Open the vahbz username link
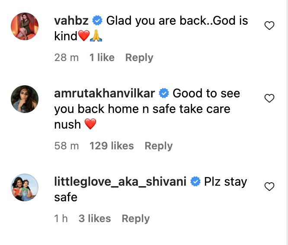Image resolution: width=288 pixels, height=245 pixels. coord(71,20)
